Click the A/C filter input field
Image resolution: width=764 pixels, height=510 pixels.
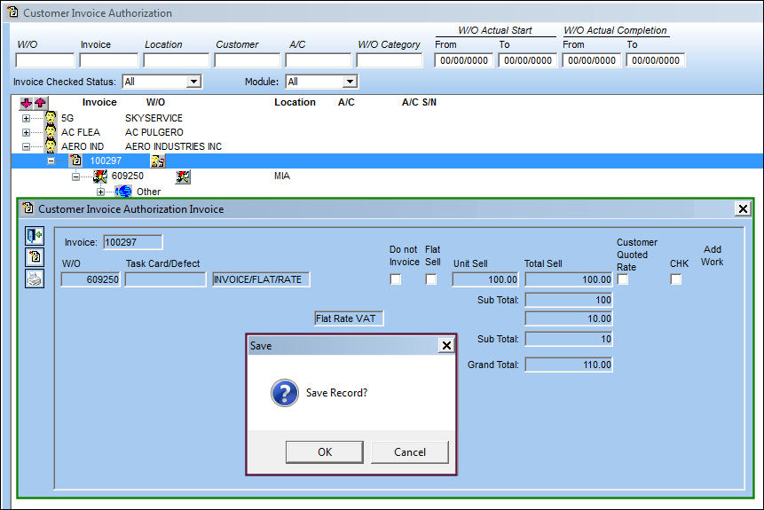coord(319,60)
